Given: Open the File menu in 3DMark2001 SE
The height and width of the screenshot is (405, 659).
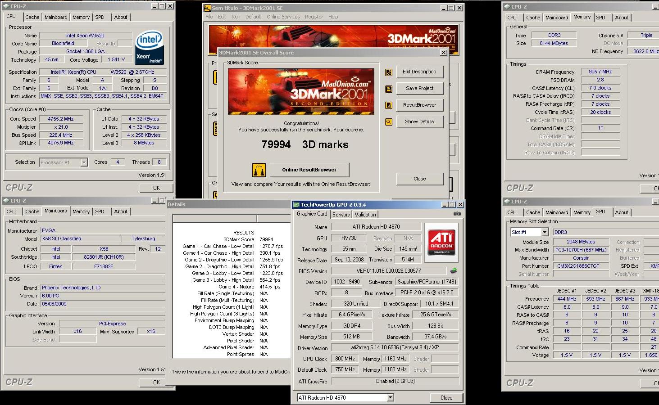Looking at the screenshot, I should (209, 17).
